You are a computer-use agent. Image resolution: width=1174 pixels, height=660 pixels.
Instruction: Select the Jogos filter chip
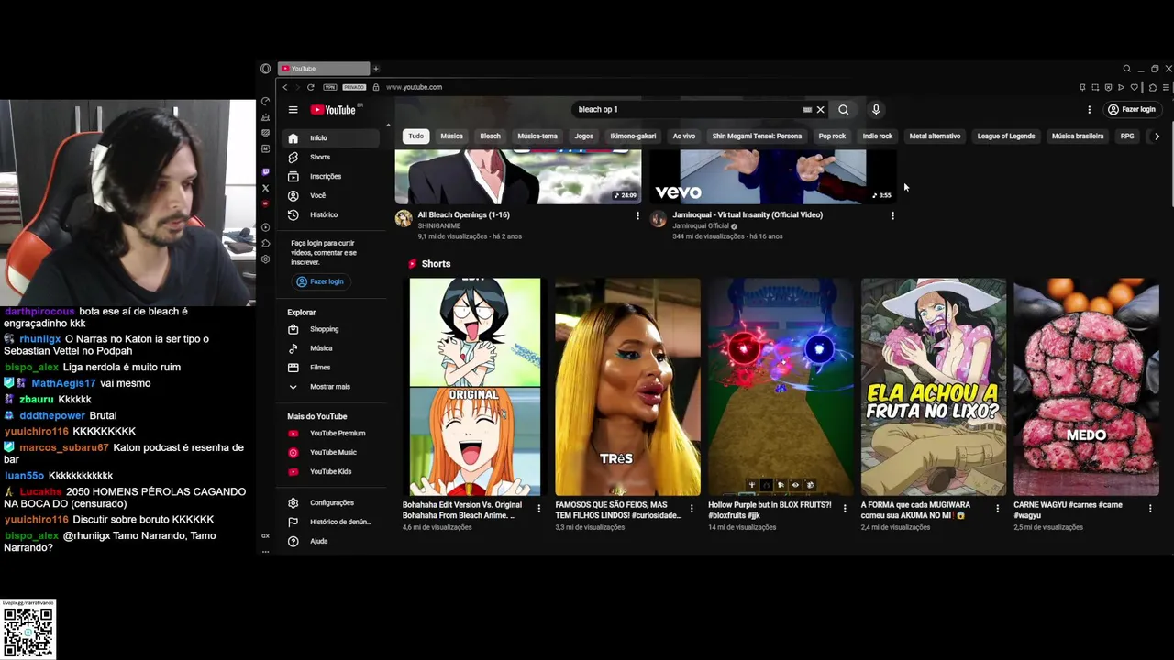(584, 137)
